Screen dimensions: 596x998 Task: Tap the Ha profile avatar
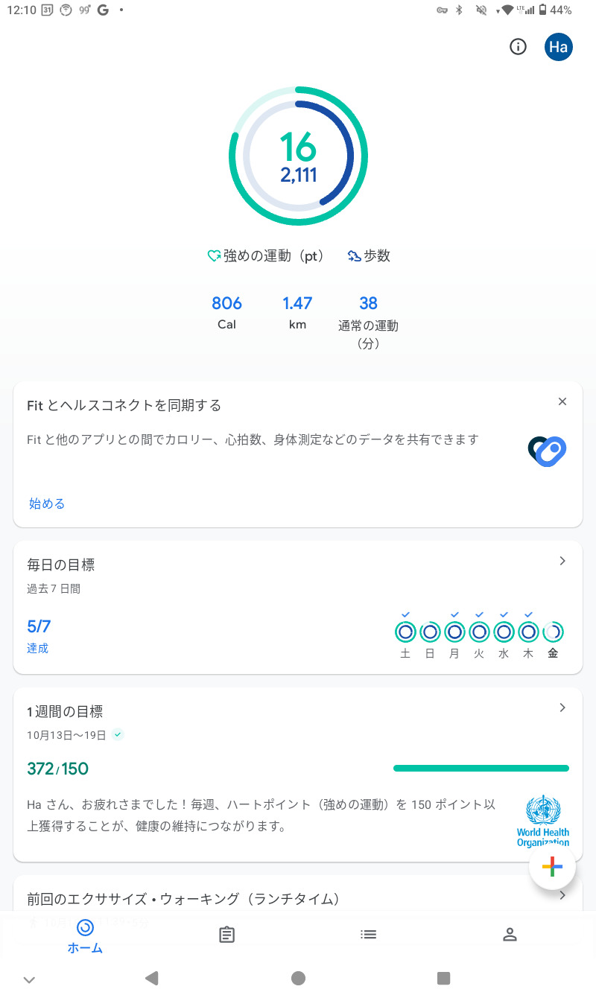tap(558, 47)
